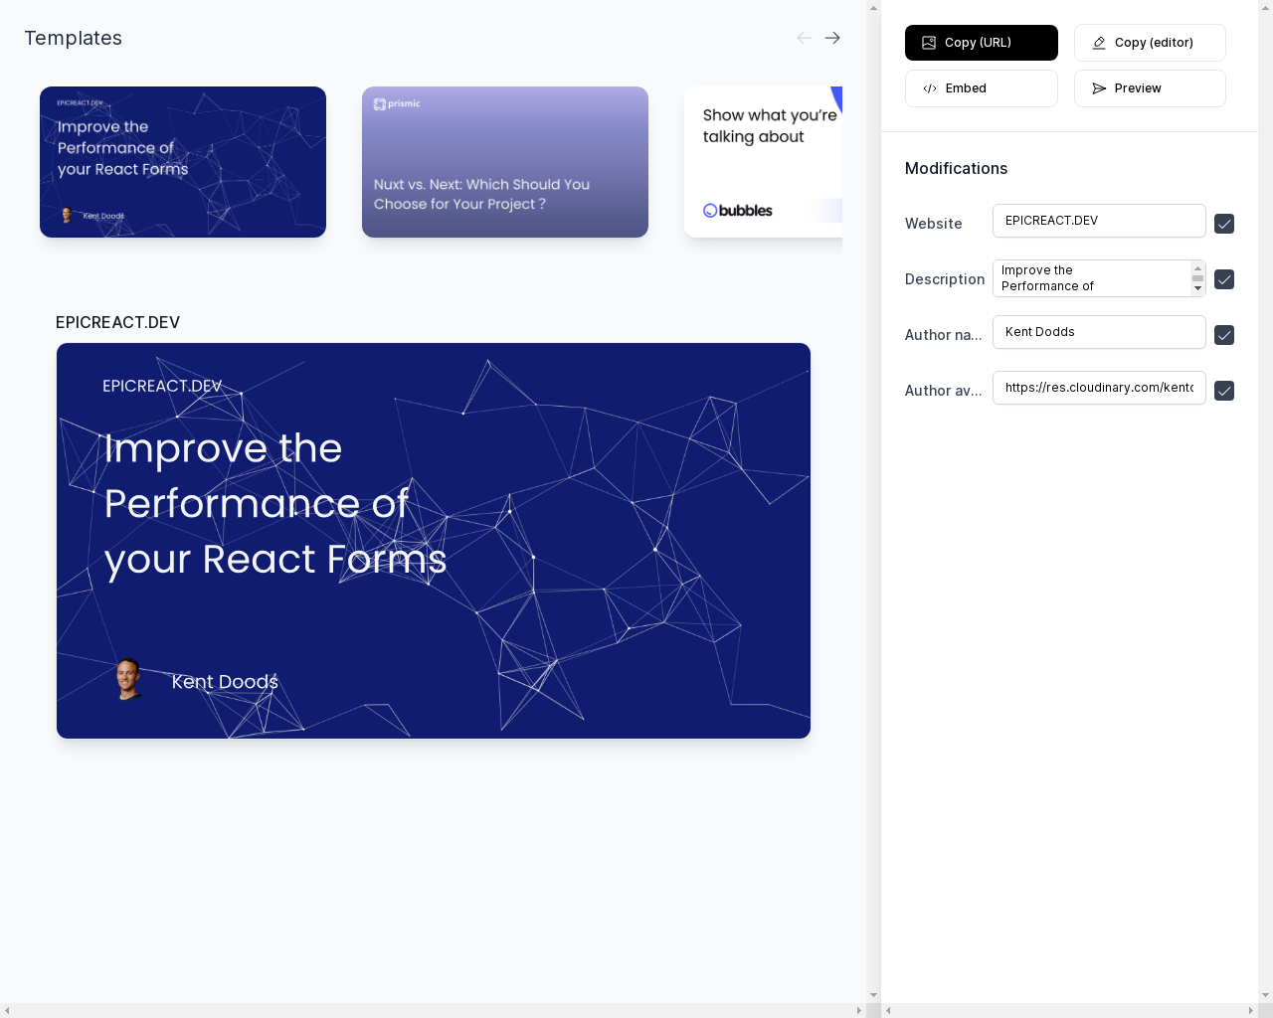The width and height of the screenshot is (1273, 1018).
Task: Select the React Forms template thumbnail
Action: pos(183,162)
